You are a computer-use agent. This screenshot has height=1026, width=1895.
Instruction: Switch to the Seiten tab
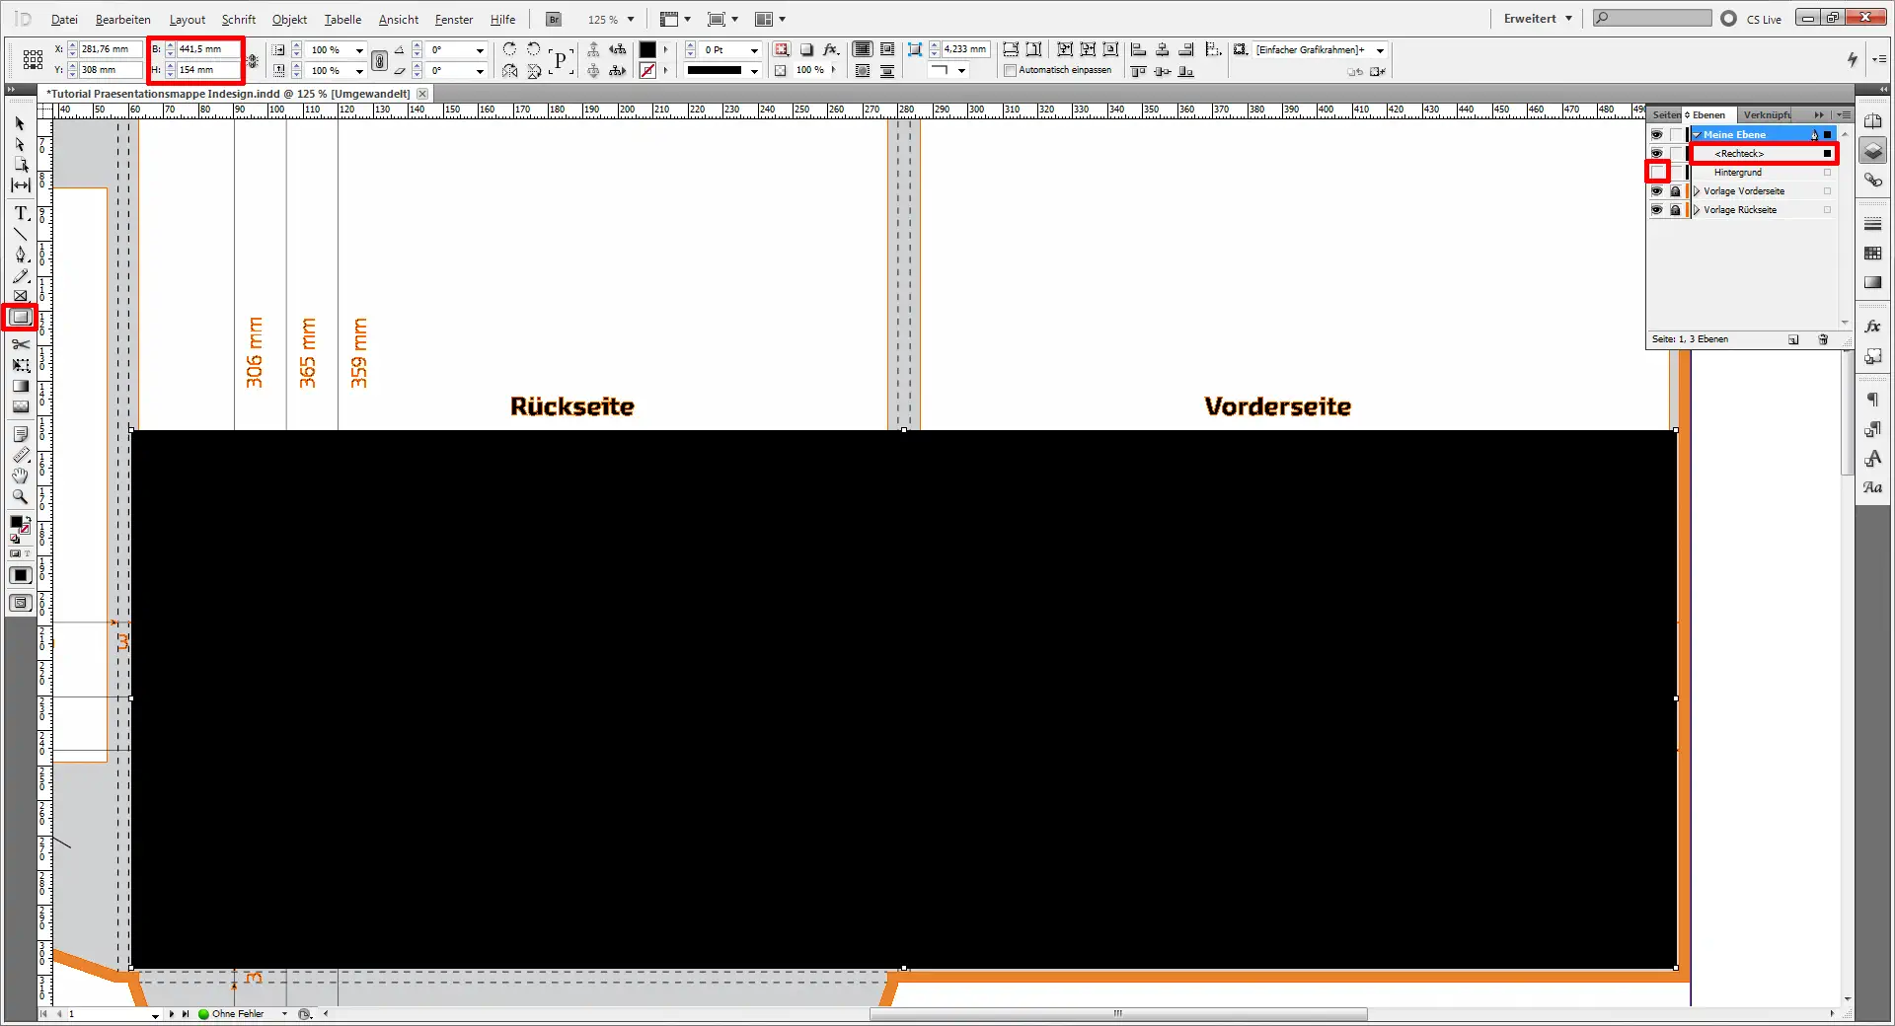(x=1667, y=114)
